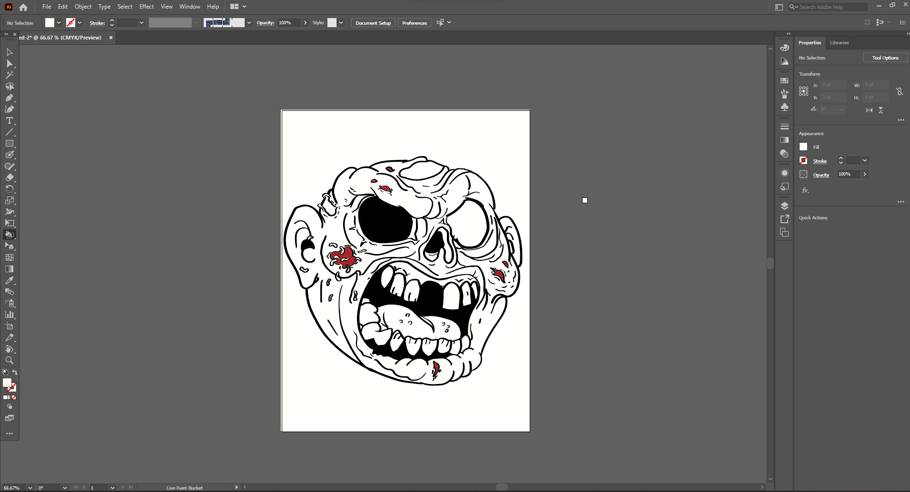Open the Window menu
Screen dimensions: 910x492
pyautogui.click(x=189, y=7)
